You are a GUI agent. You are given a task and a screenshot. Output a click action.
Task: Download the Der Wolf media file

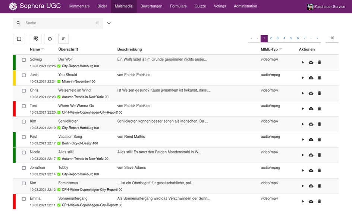pyautogui.click(x=311, y=62)
